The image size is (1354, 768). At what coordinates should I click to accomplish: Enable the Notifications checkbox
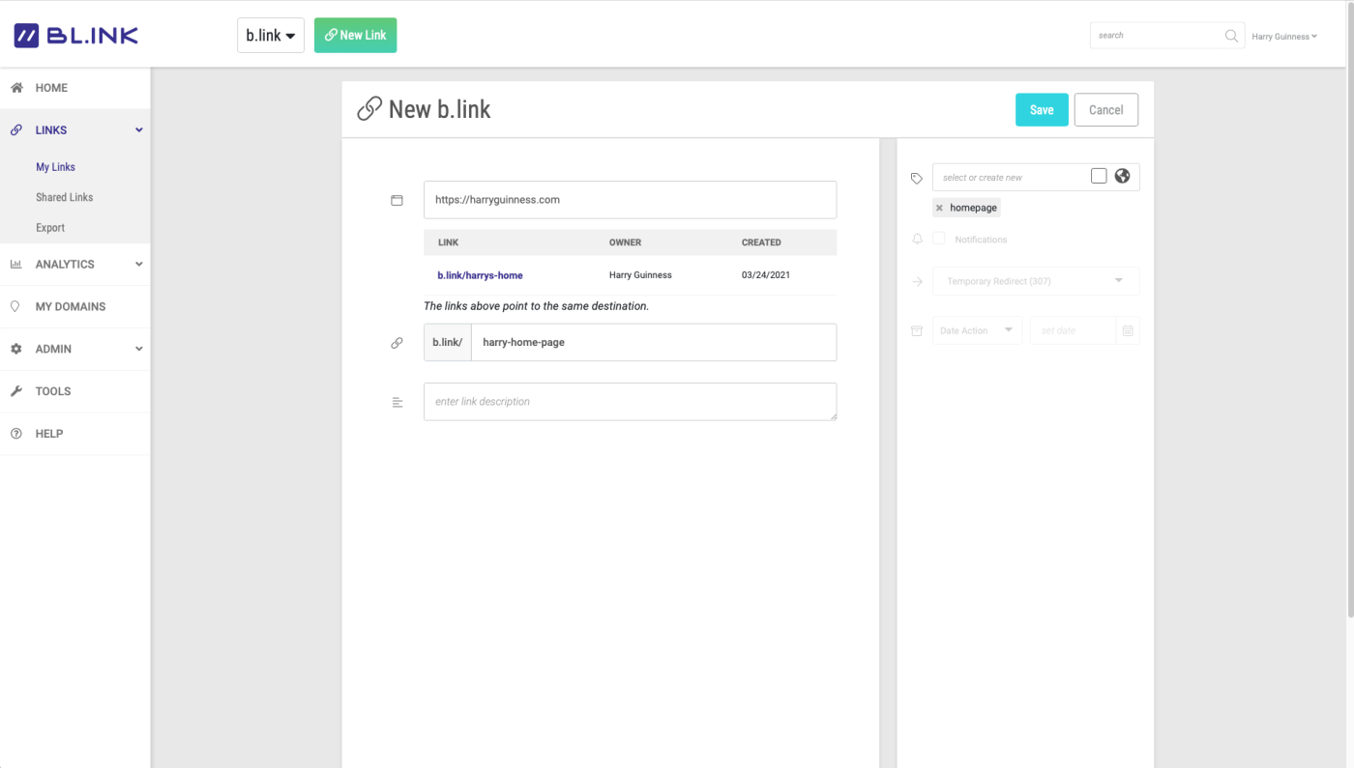(939, 239)
